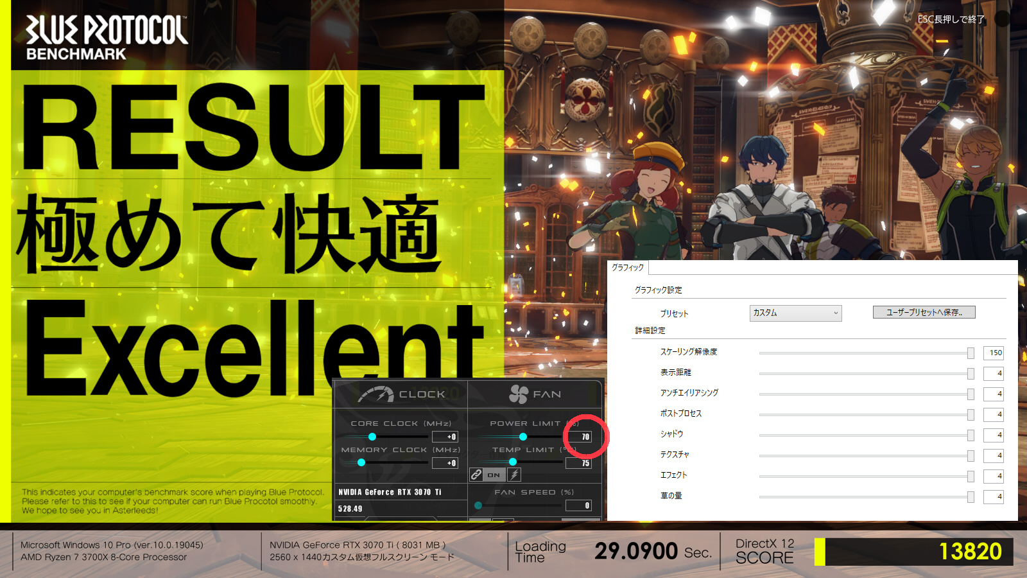Click the NVIDIA GeForce RTX 3070 Ti label in Afterburner

[x=390, y=492]
